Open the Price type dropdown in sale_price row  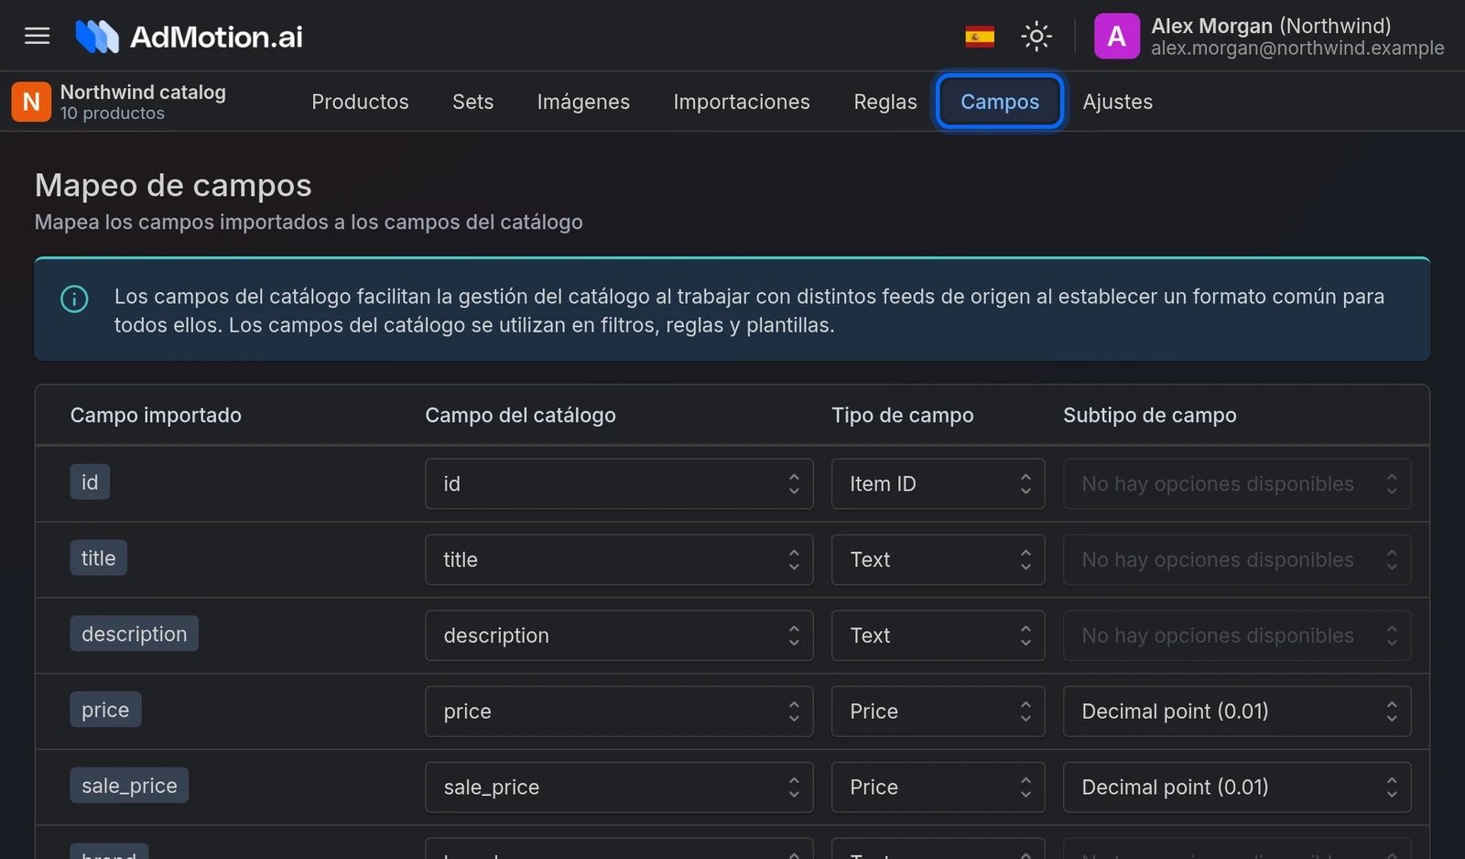938,788
